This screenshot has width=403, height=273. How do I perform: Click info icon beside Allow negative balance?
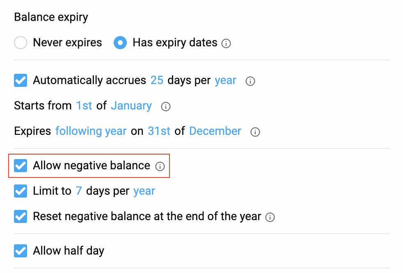point(160,166)
